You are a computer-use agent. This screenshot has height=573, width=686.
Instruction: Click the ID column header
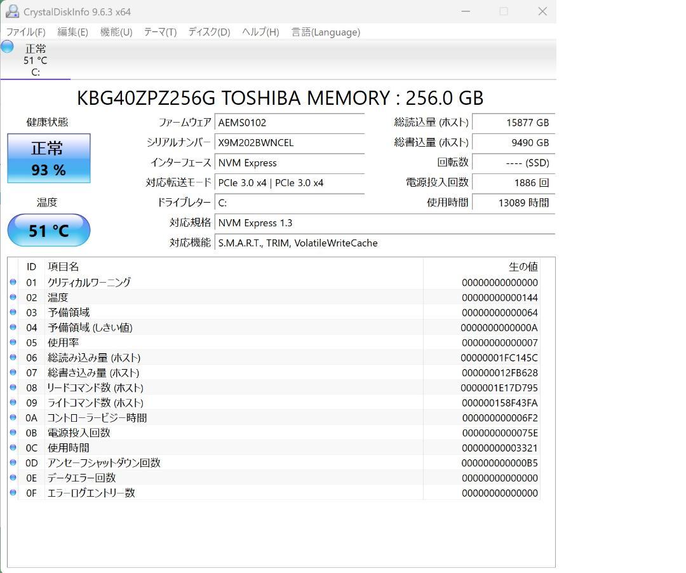31,267
